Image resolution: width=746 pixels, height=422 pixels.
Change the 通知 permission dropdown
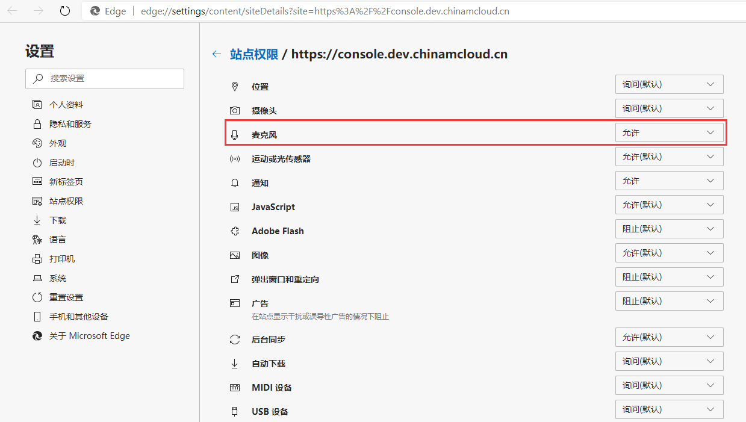(669, 181)
